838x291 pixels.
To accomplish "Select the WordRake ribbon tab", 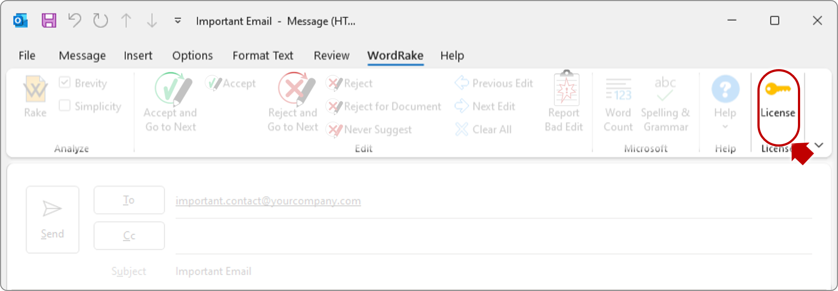I will (395, 55).
